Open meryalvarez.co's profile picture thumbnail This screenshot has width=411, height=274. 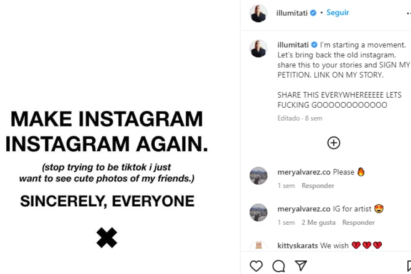point(258,175)
